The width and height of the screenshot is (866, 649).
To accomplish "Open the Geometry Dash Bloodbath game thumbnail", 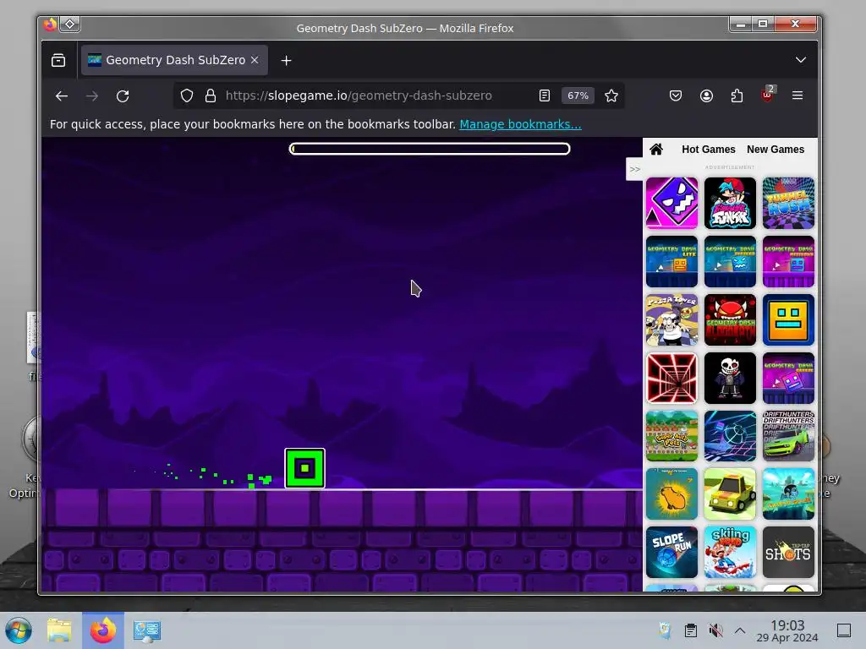I will [730, 319].
